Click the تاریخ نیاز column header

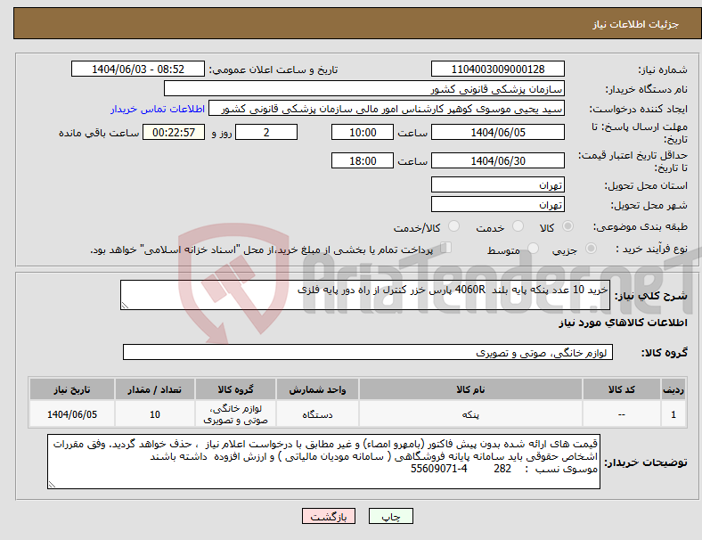72,389
